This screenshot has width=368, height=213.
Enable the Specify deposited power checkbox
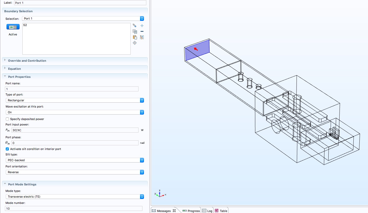pyautogui.click(x=7, y=119)
